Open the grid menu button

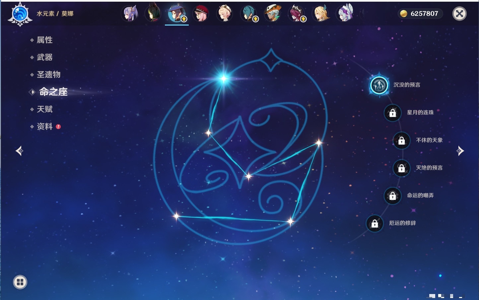tap(20, 282)
